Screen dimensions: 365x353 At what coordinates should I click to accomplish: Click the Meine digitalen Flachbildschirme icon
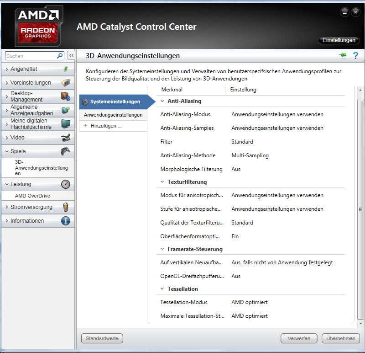pyautogui.click(x=66, y=123)
